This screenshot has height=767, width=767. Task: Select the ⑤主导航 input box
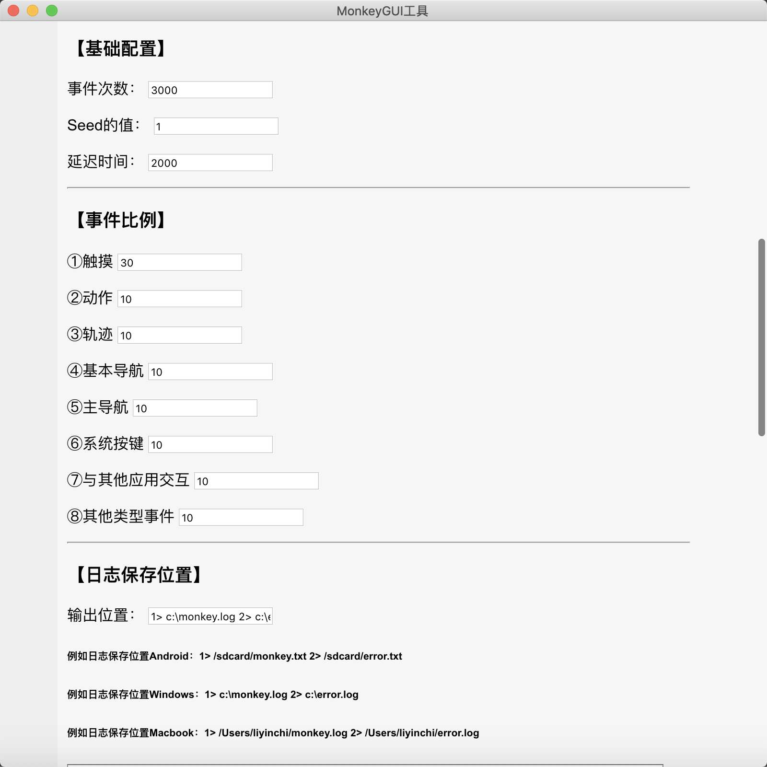tap(195, 408)
